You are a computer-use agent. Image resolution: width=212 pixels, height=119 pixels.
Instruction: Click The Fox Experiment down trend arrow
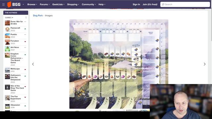click(25, 97)
